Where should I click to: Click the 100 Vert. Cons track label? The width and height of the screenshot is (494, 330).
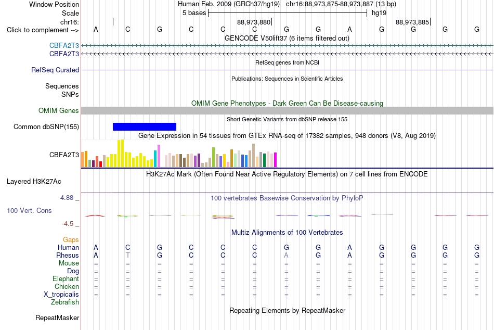click(x=29, y=210)
